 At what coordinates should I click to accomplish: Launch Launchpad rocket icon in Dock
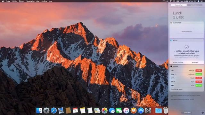46,111
